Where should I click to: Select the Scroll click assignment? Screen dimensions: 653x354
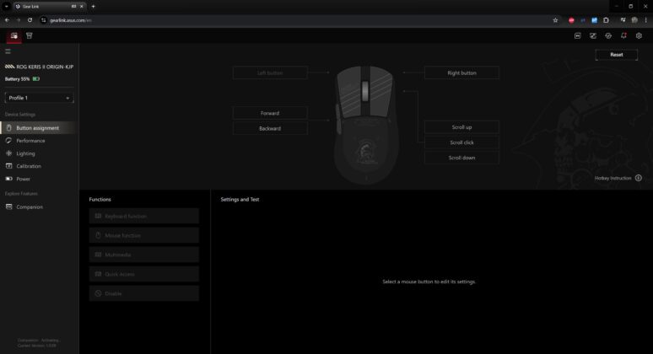(x=461, y=142)
